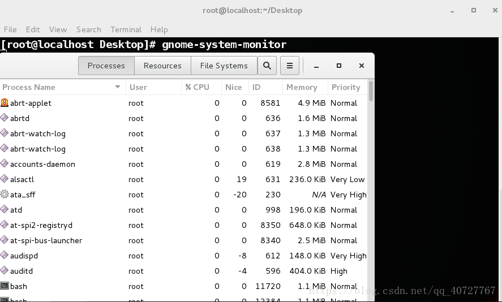Click the alsactl process icon
502x302 pixels.
(5, 179)
